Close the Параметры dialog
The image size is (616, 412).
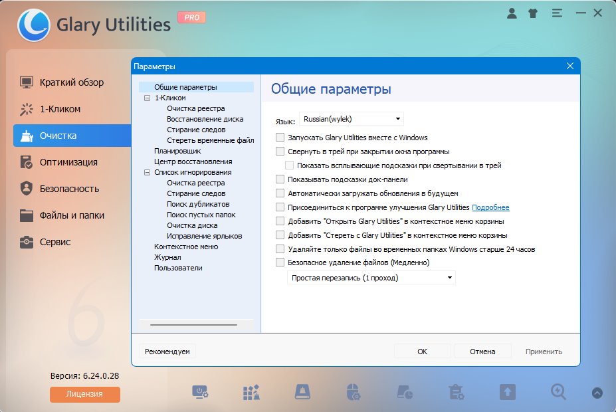click(570, 66)
